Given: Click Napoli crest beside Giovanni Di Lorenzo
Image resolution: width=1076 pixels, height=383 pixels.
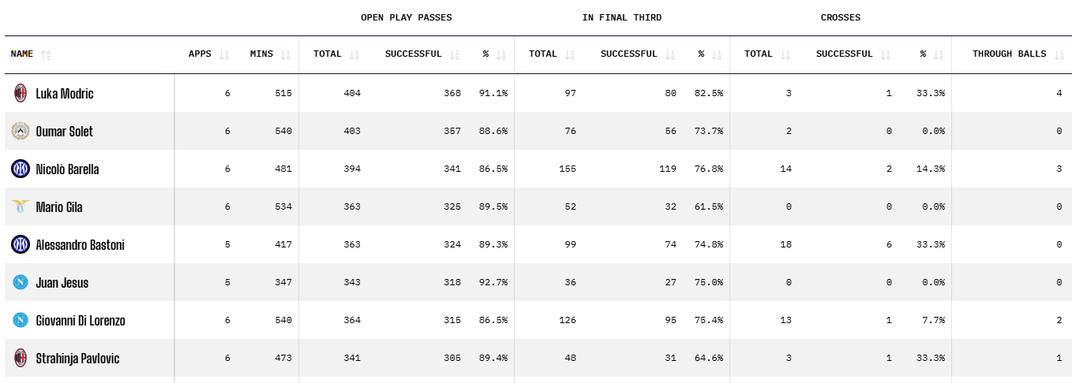Looking at the screenshot, I should 21,321.
